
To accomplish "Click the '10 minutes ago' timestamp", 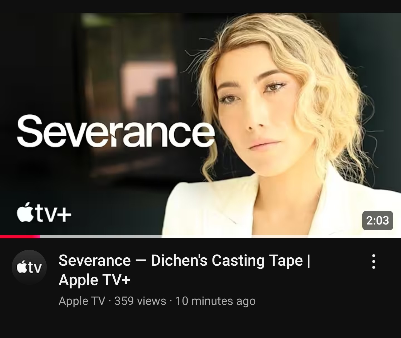I will [215, 301].
